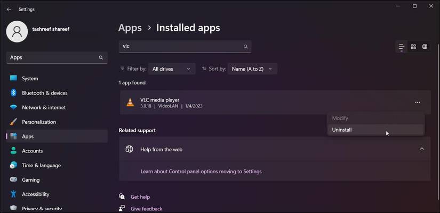Screen dimensions: 440x213
Task: Click the Help from the web globe icon
Action: point(129,149)
